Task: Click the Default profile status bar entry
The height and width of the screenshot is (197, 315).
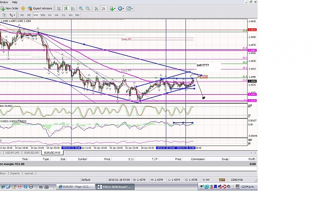Action: tap(86, 180)
